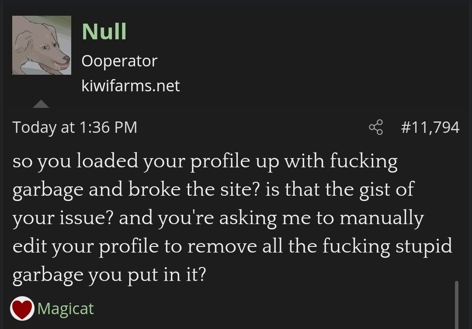
Task: Open the #11,794 post number link
Action: [x=430, y=127]
